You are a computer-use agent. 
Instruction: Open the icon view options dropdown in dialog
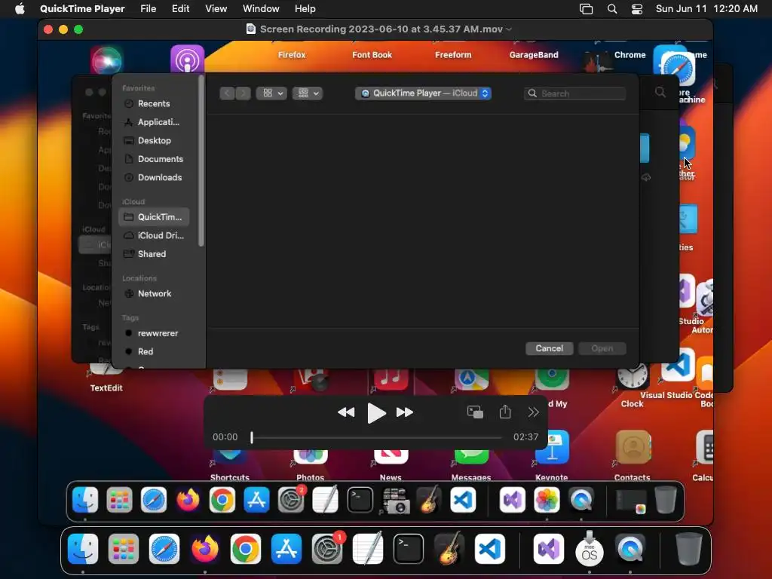click(271, 93)
